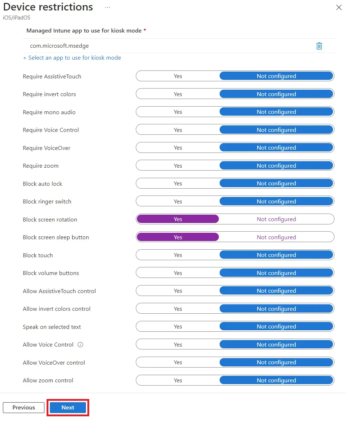Choose Yes for Require mono audio
Screen dimensions: 346x421
pyautogui.click(x=178, y=112)
